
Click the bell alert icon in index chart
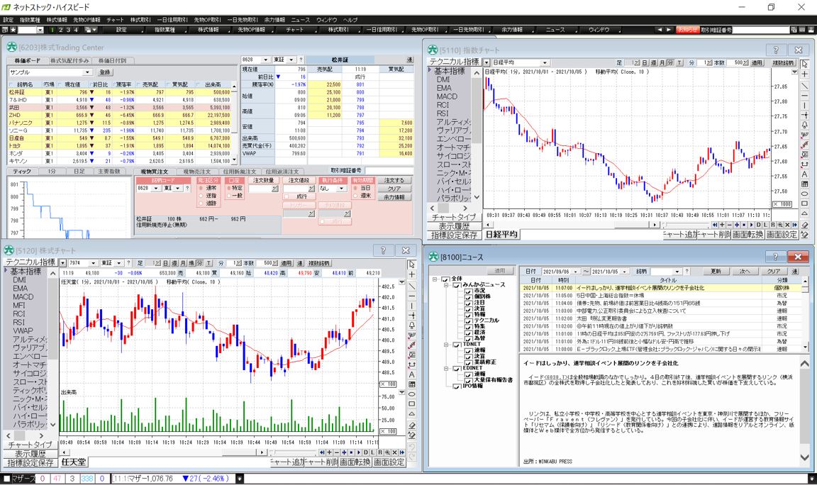tap(805, 125)
